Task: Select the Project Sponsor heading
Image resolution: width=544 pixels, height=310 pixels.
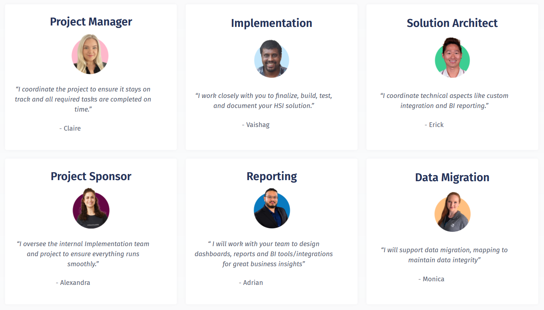Action: point(91,177)
